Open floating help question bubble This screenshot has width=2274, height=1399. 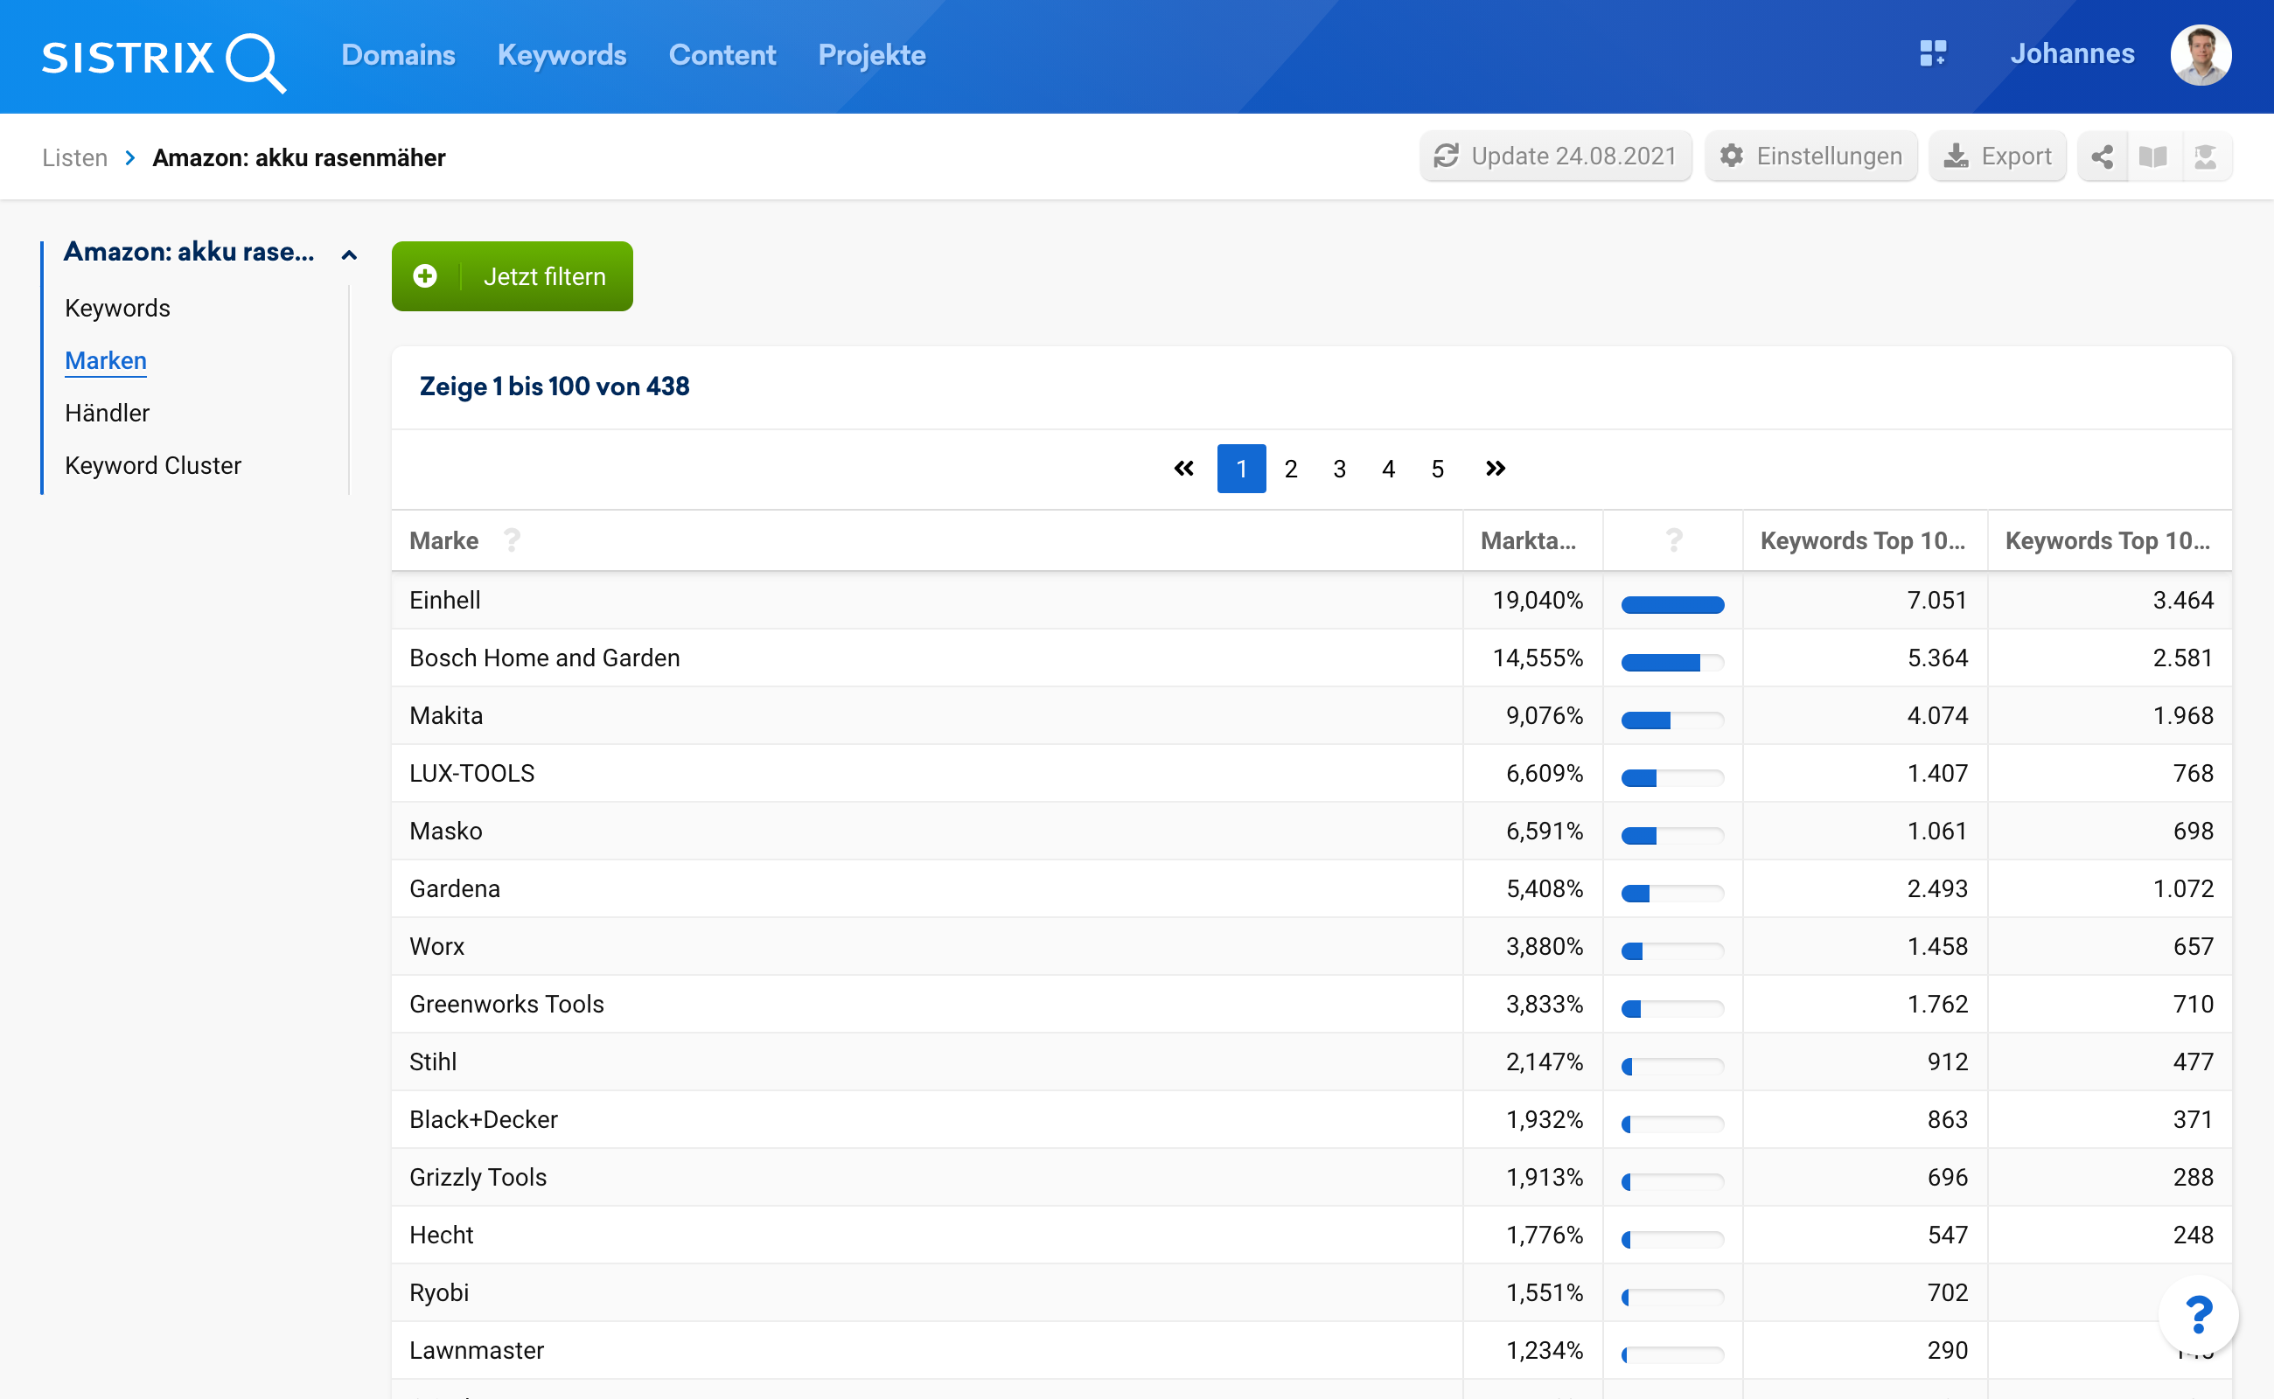(x=2198, y=1315)
